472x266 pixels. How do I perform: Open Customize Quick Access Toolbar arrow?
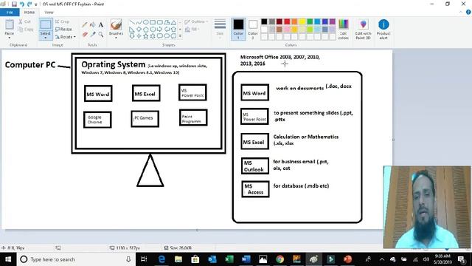coord(36,4)
